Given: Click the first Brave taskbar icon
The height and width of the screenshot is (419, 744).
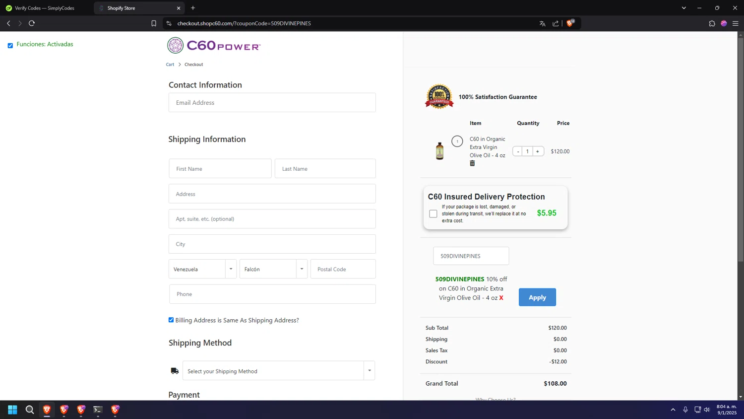Looking at the screenshot, I should pos(47,410).
